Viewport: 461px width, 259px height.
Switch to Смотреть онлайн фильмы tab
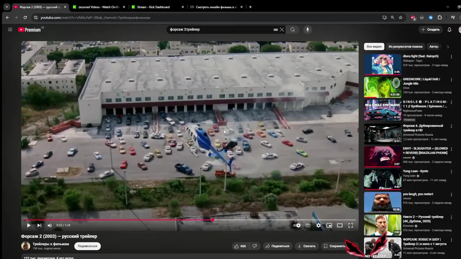pyautogui.click(x=216, y=7)
